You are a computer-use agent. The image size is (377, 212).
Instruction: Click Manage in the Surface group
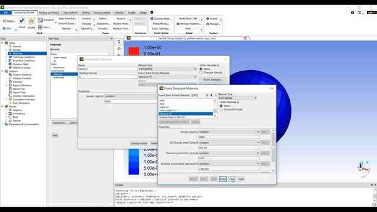click(213, 24)
